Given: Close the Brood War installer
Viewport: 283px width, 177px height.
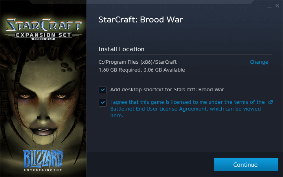Looking at the screenshot, I should click(x=277, y=6).
